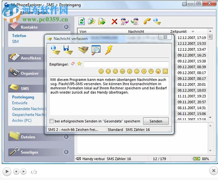Image resolution: width=218 pixels, height=180 pixels.
Task: Click the reply-to-sender person icon
Action: click(124, 21)
